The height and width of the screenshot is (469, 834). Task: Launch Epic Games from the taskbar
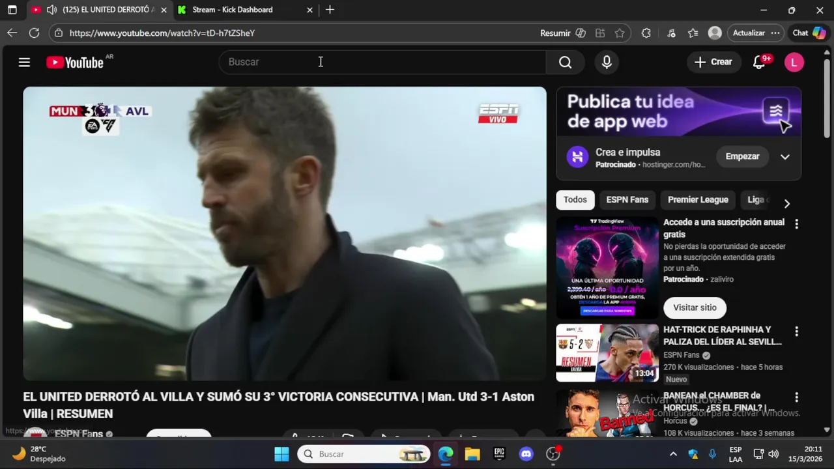[x=499, y=454]
